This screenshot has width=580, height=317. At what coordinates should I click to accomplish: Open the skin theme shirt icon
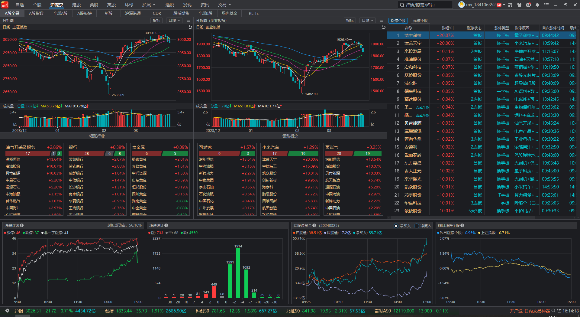519,5
